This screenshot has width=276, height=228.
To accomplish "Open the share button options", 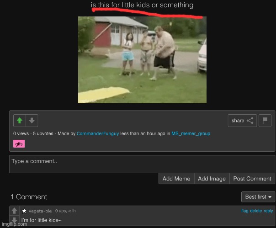I will point(242,121).
